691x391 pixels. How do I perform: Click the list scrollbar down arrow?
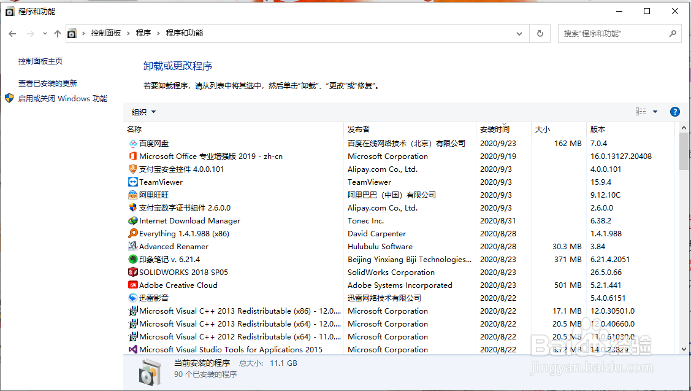(684, 349)
